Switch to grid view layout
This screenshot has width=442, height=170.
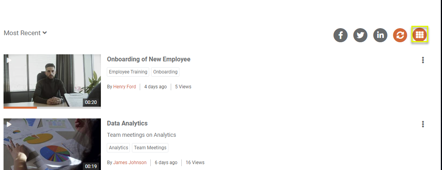click(x=420, y=35)
